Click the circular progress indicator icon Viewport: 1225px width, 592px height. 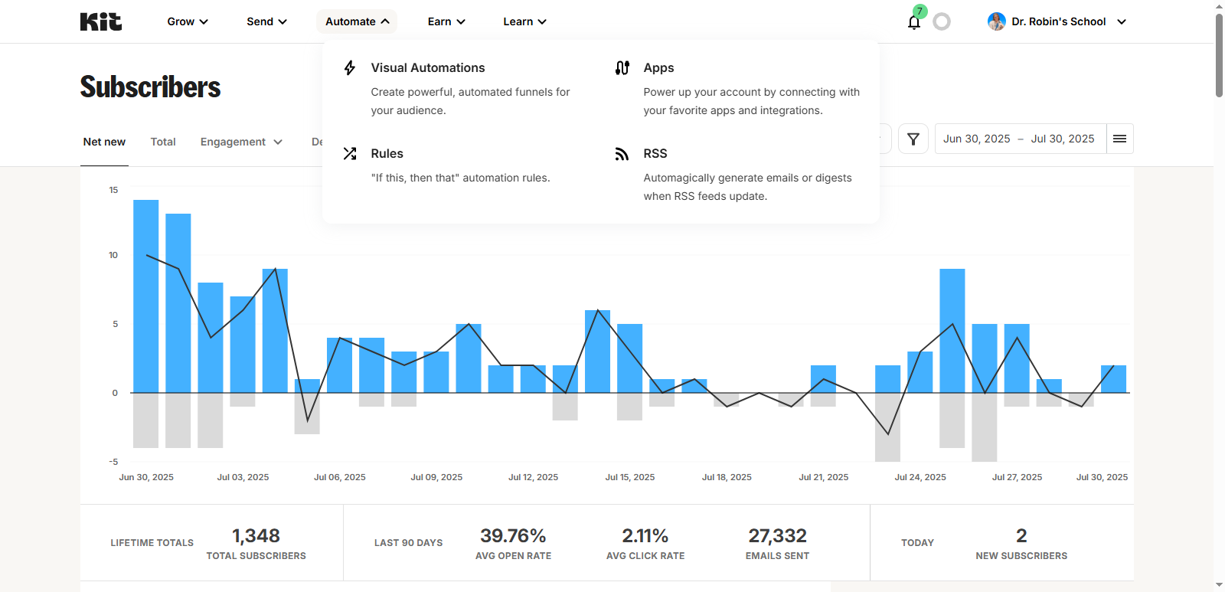point(942,22)
